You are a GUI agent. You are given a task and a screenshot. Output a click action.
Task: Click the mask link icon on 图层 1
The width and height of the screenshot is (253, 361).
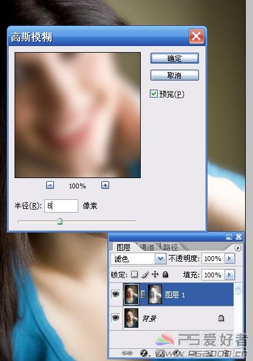(143, 294)
